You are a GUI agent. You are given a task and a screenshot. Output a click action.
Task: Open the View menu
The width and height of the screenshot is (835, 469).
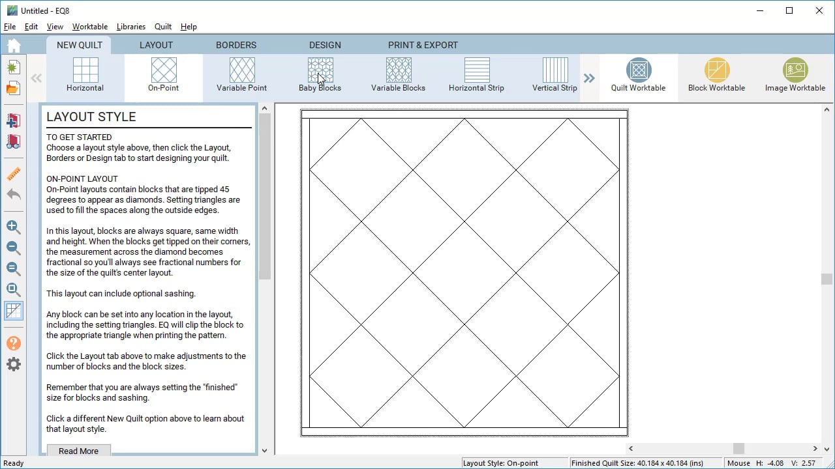pos(55,27)
